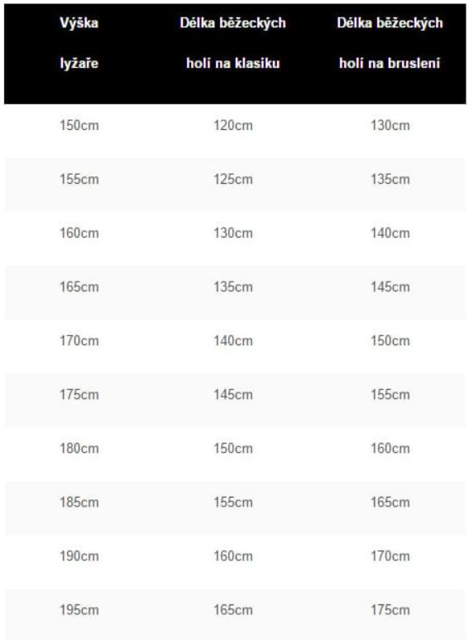Select the 150cm skier height cell
Viewport: 469px width, 640px height.
[x=79, y=125]
